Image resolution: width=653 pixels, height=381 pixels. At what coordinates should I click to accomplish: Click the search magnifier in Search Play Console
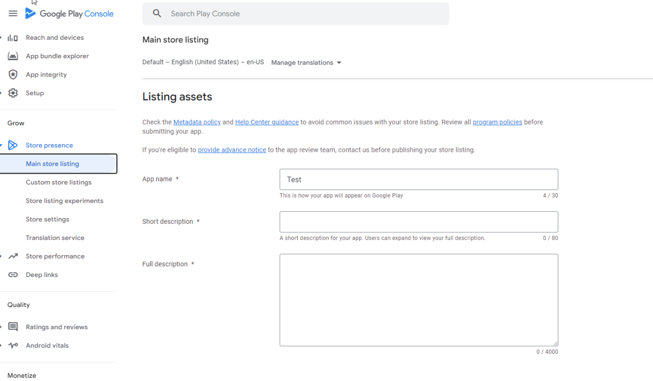157,13
